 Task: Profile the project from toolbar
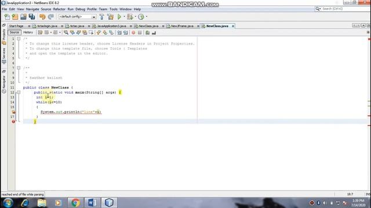tap(141, 17)
